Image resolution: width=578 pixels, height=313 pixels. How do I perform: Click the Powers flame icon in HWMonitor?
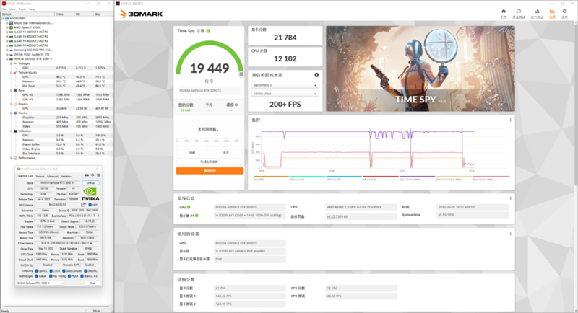click(15, 104)
